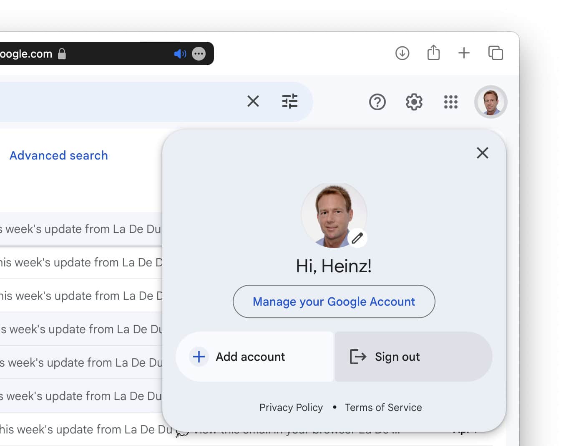Open Gmail settings with the gear icon
This screenshot has height=446, width=566.
413,102
